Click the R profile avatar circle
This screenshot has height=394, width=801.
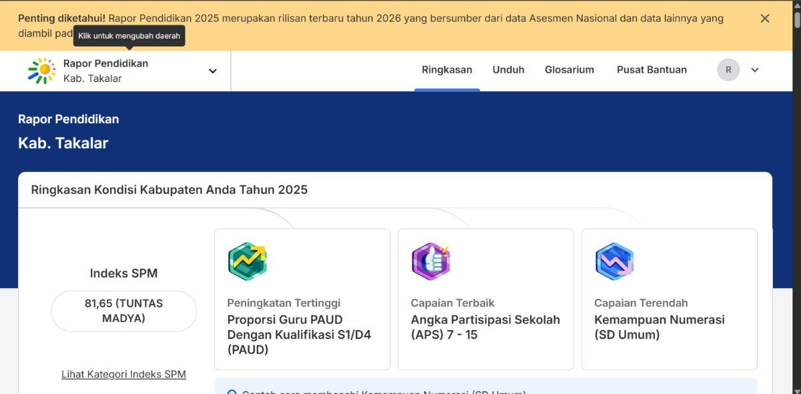[728, 69]
